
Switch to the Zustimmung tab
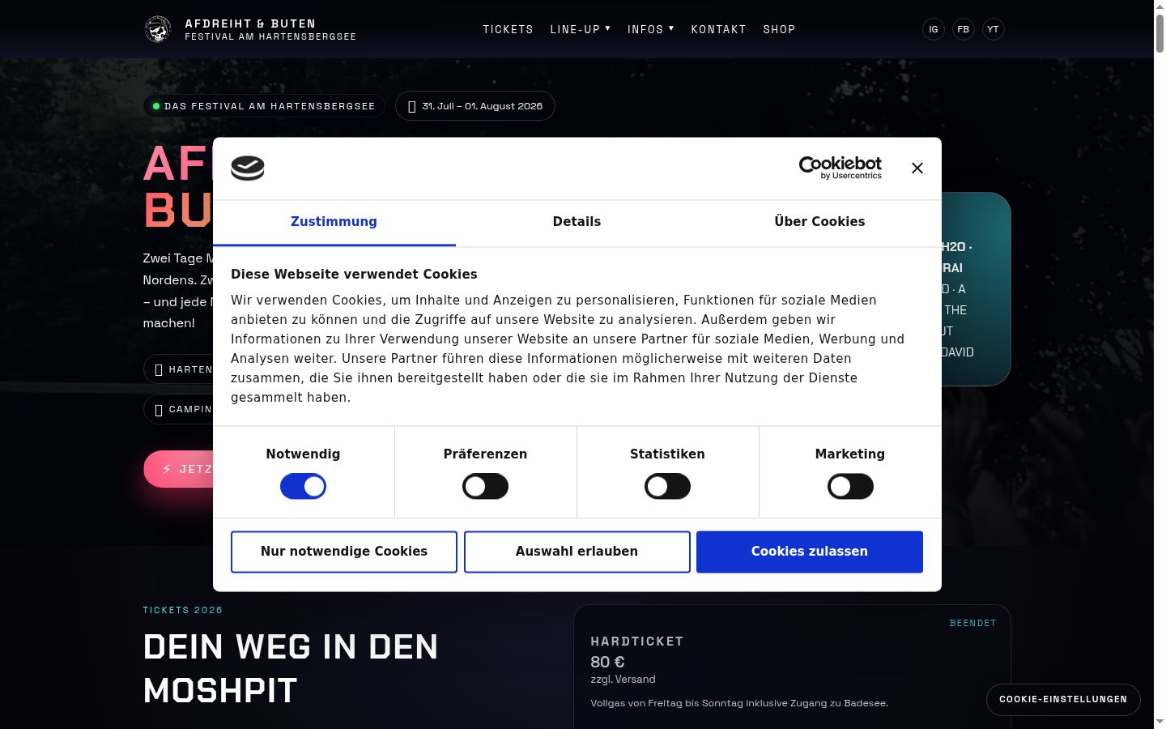pos(334,222)
